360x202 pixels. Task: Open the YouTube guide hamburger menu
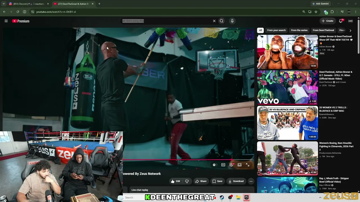(6, 21)
